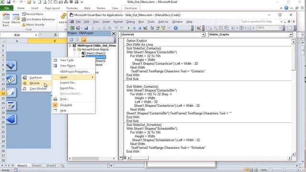Run Sub with the play icon
Viewport: 306px width, 172px height.
(129, 28)
